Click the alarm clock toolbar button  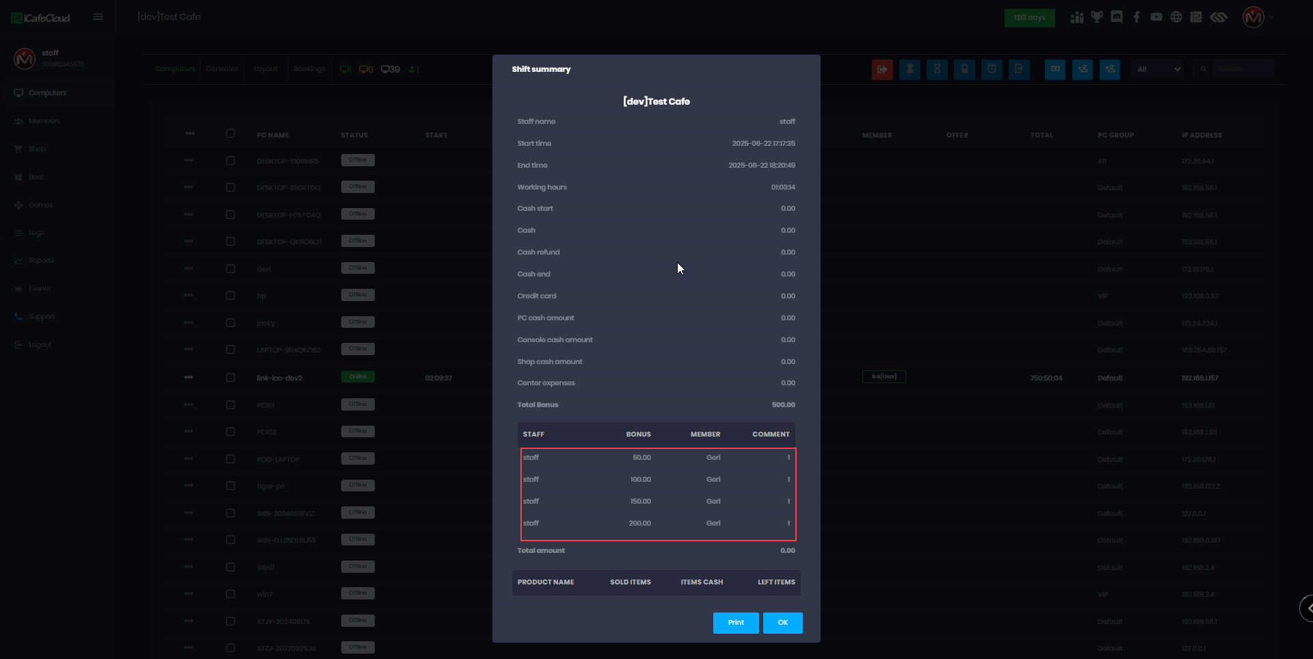pos(992,69)
